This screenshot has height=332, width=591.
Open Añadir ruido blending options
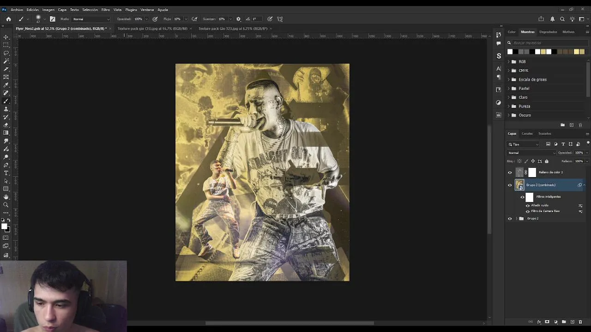[580, 206]
